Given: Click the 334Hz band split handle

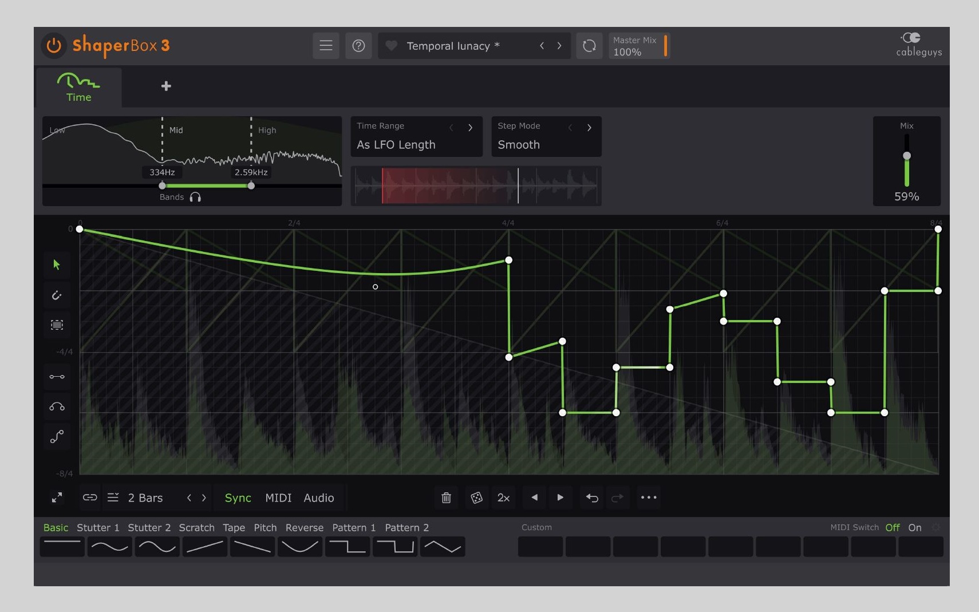Looking at the screenshot, I should [x=162, y=185].
